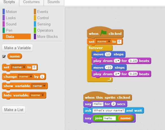The image size is (165, 130).
Task: Click the What's your name? input field
Action: (109, 110)
